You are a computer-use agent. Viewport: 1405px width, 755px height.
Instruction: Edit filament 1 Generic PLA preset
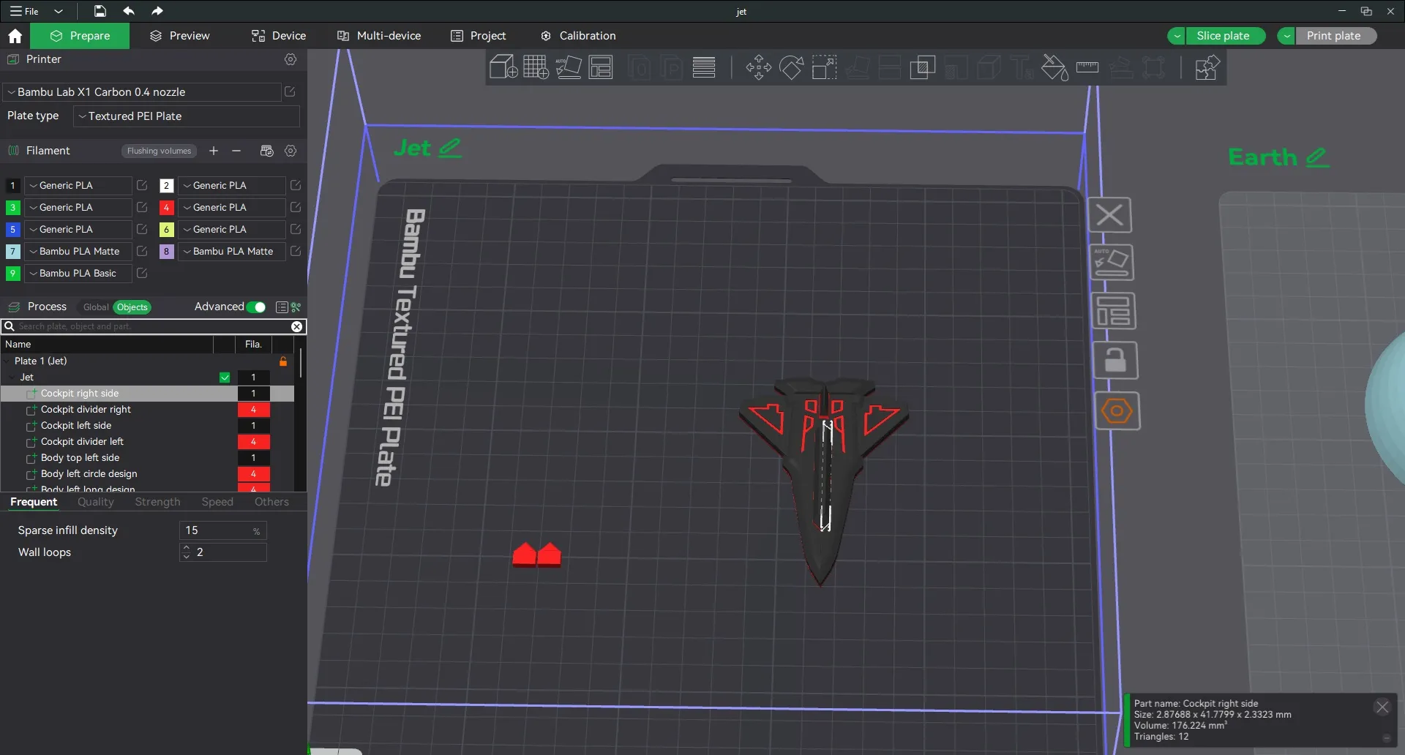(142, 185)
